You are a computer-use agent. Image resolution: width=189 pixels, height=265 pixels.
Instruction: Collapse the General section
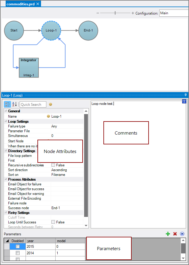click(x=6, y=111)
